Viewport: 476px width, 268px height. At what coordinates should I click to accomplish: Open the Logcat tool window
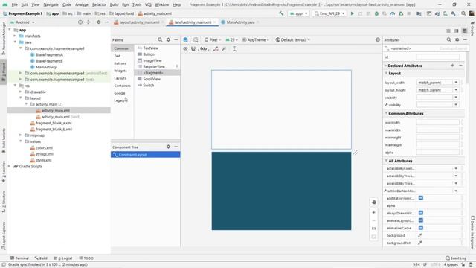tap(62, 258)
